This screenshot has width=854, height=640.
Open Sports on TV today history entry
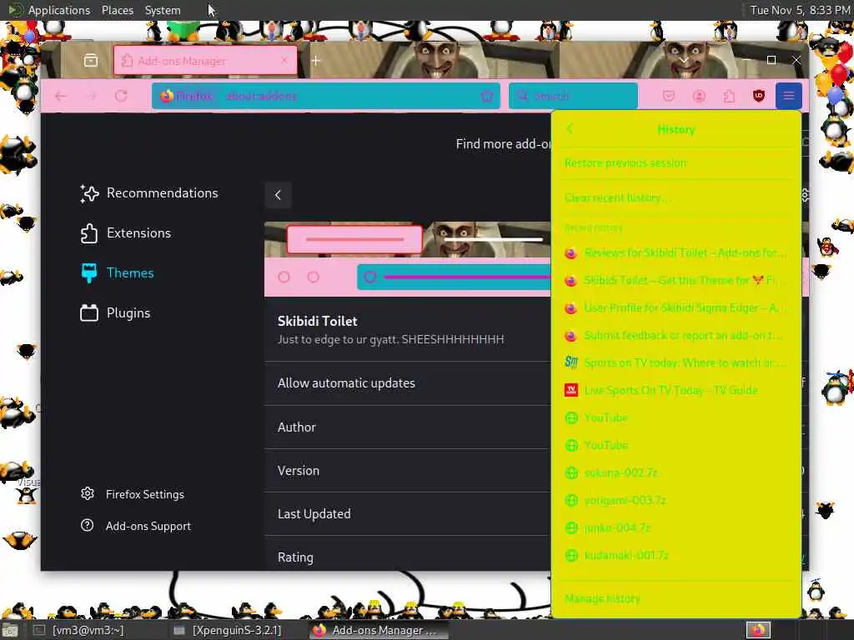[676, 363]
